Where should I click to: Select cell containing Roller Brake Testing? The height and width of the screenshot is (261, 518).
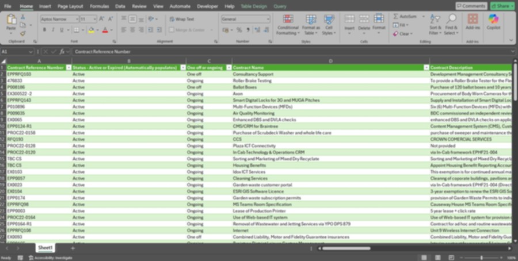[331, 80]
